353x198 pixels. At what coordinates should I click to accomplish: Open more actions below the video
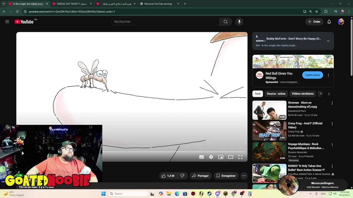pos(244,176)
